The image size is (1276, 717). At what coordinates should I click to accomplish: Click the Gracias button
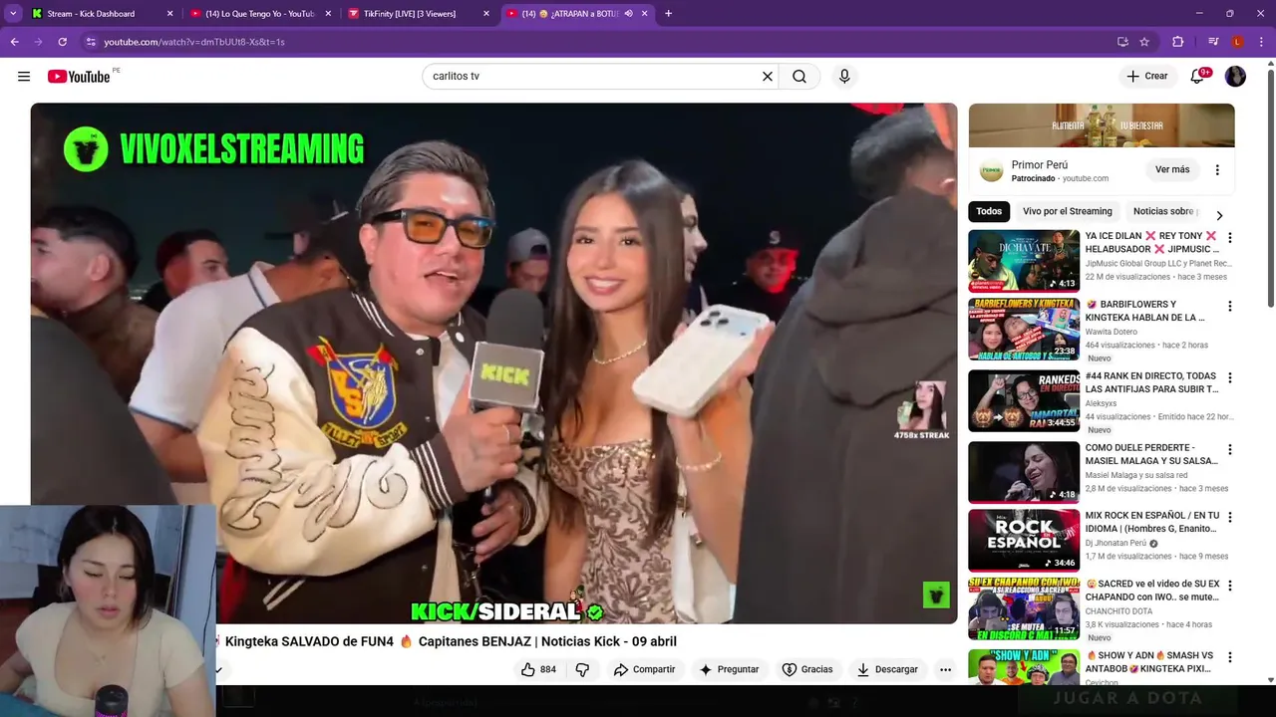tap(806, 669)
